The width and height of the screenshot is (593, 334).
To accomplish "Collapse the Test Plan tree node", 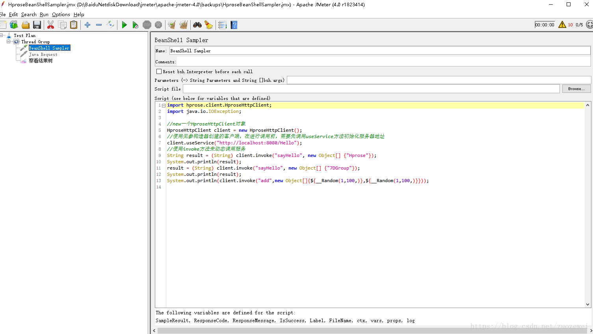I will [2, 35].
